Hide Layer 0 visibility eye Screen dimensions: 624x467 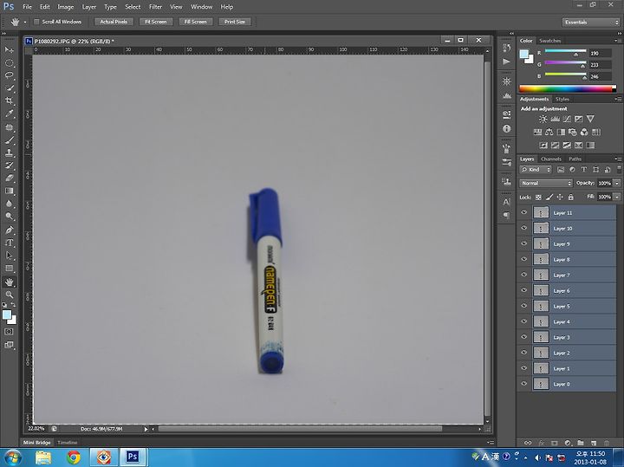[x=523, y=384]
